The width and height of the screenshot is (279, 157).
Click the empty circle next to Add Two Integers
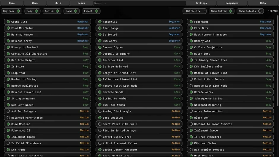point(8,111)
